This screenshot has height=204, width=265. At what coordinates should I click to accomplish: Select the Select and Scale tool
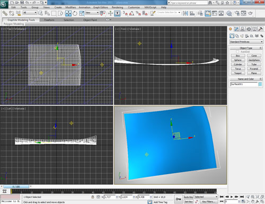82,13
